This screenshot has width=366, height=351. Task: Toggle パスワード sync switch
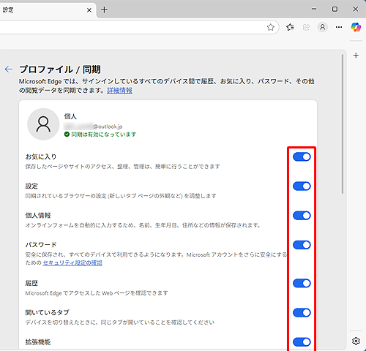pyautogui.click(x=302, y=245)
